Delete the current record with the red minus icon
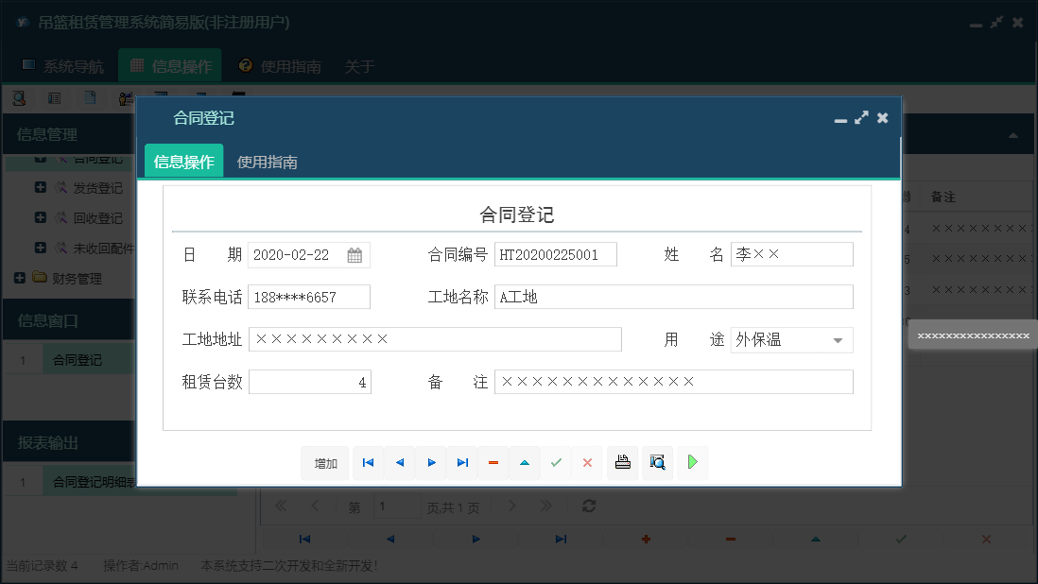This screenshot has width=1038, height=584. (493, 463)
